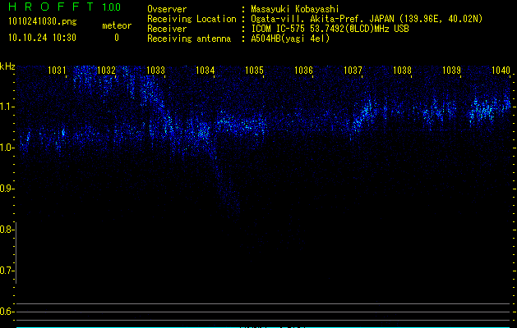Select the Ogata-vill. Akita-Pref. JAPAN location text
517x328 pixels.
point(367,19)
